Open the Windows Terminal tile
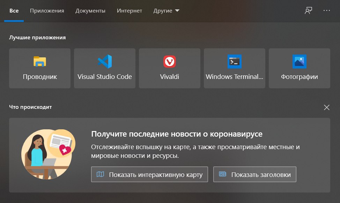 click(x=234, y=68)
